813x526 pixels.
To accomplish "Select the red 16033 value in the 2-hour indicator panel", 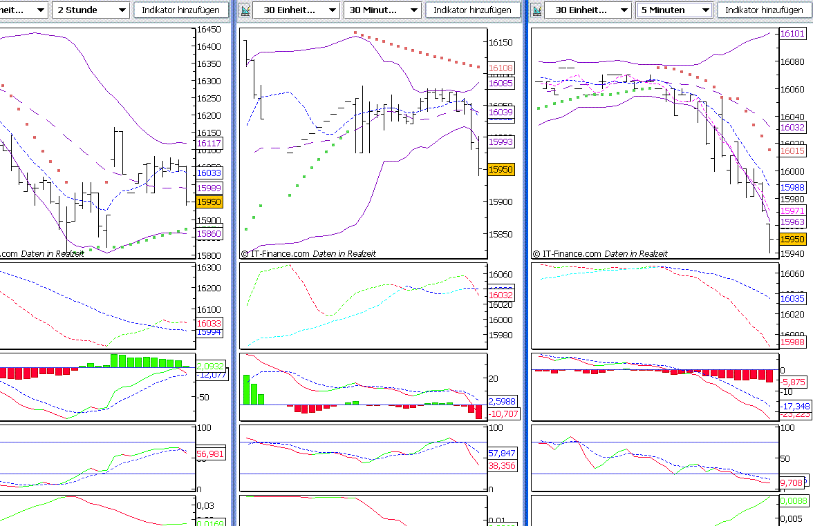I will click(x=209, y=323).
